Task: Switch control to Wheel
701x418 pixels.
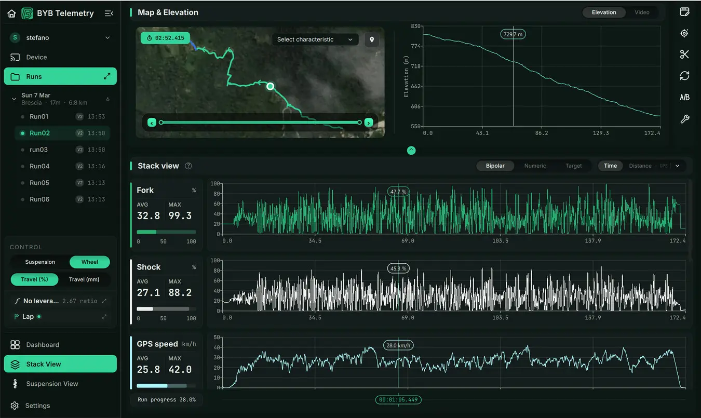Action: (x=90, y=262)
